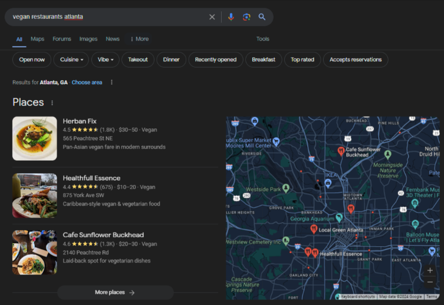Click Balloon Museum map marker
Viewport: 444px width, 305px height.
tap(415, 224)
